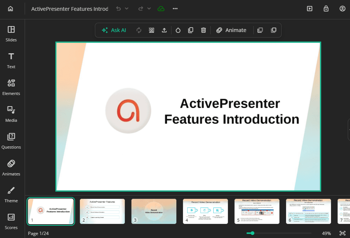The width and height of the screenshot is (350, 238).
Task: Click the background image icon in toolbar
Action: [152, 30]
